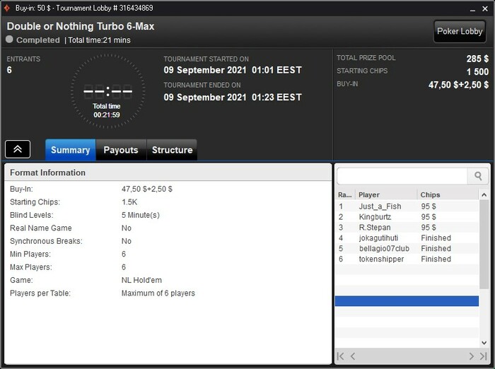Click 'Maximum of 6 players' text
495x369 pixels.
point(158,293)
